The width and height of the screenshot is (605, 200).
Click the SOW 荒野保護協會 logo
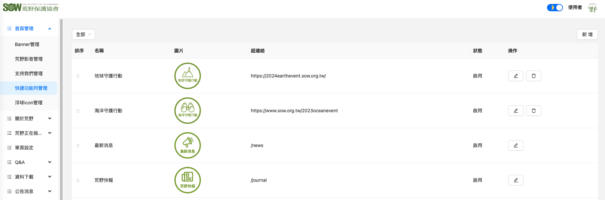pos(30,8)
